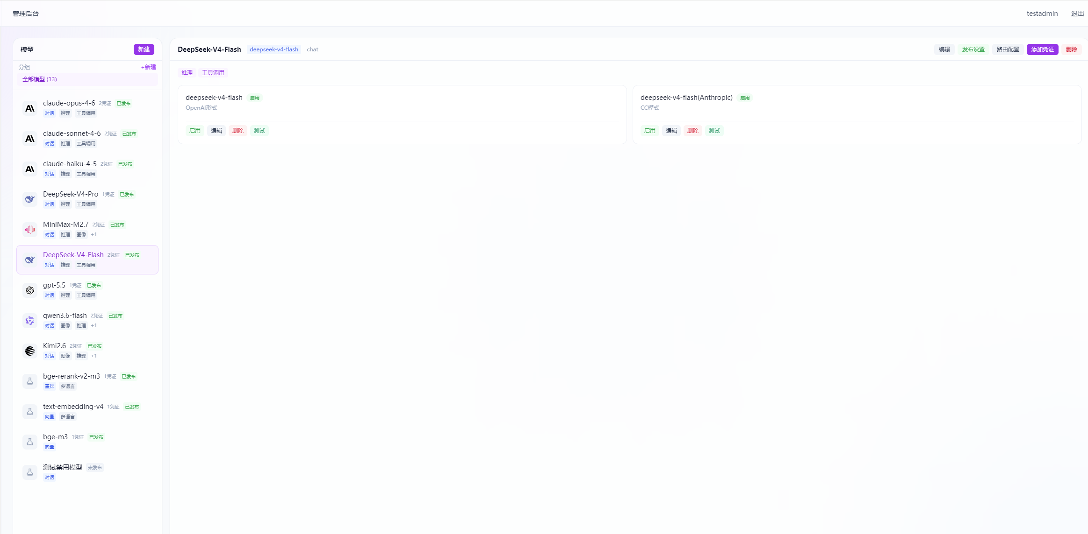1088x534 pixels.
Task: Click the +1 tag in the qwen3.6-flash row
Action: (x=94, y=326)
